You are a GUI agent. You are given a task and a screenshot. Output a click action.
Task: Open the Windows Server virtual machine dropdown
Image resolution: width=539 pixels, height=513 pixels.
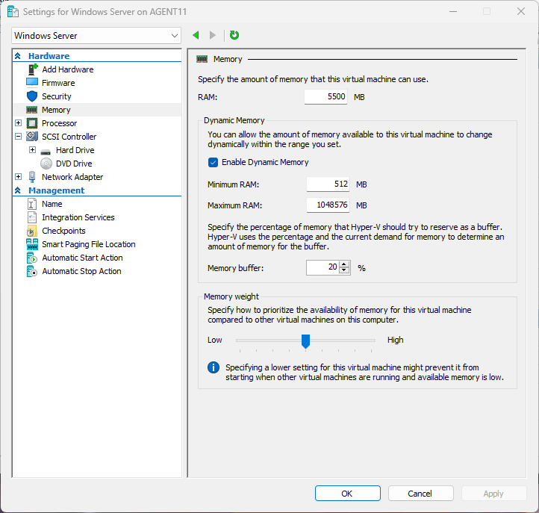tap(97, 35)
